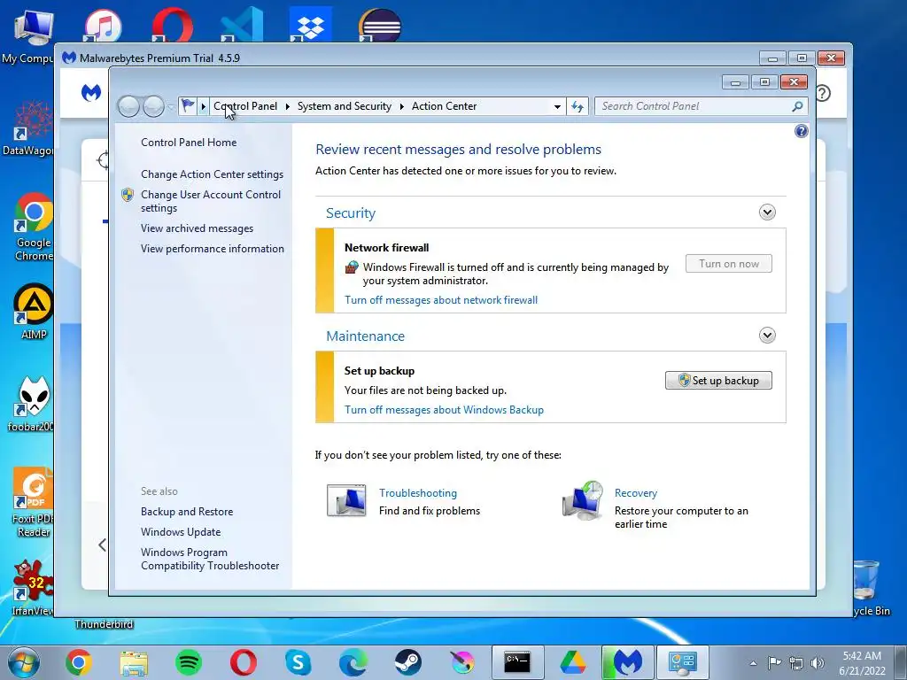
Task: Click the Turn on now firewall button
Action: coord(729,264)
